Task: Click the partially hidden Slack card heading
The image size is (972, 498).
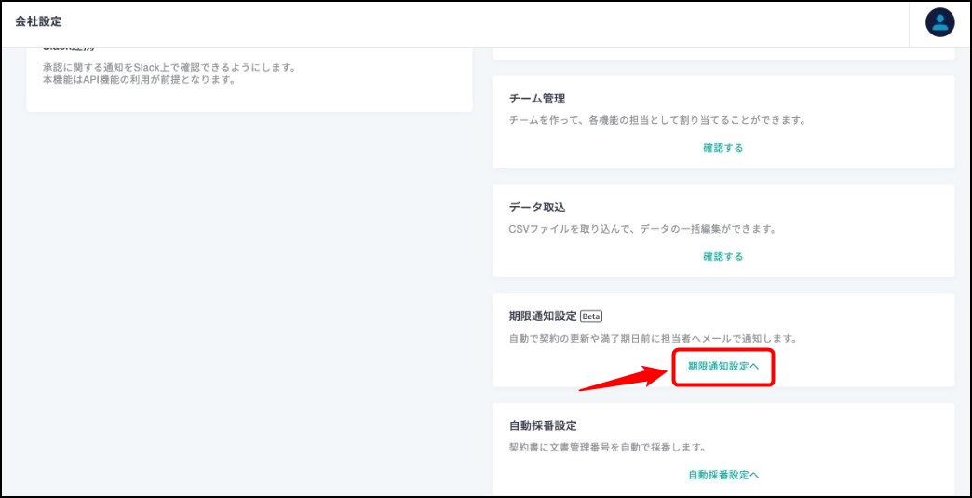Action: [68, 50]
